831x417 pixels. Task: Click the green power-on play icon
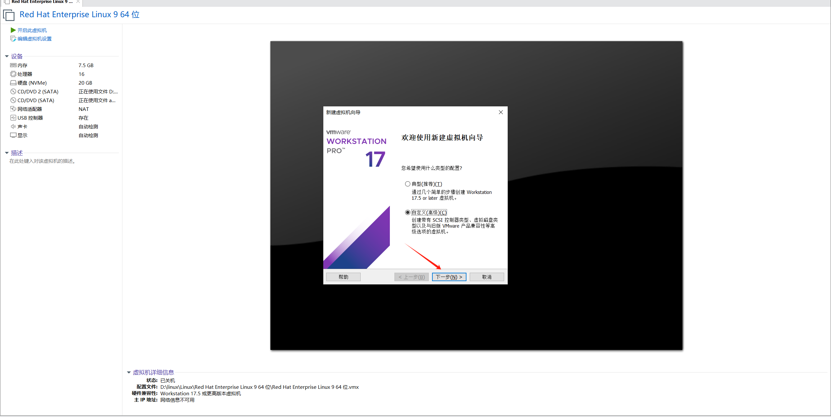point(13,30)
